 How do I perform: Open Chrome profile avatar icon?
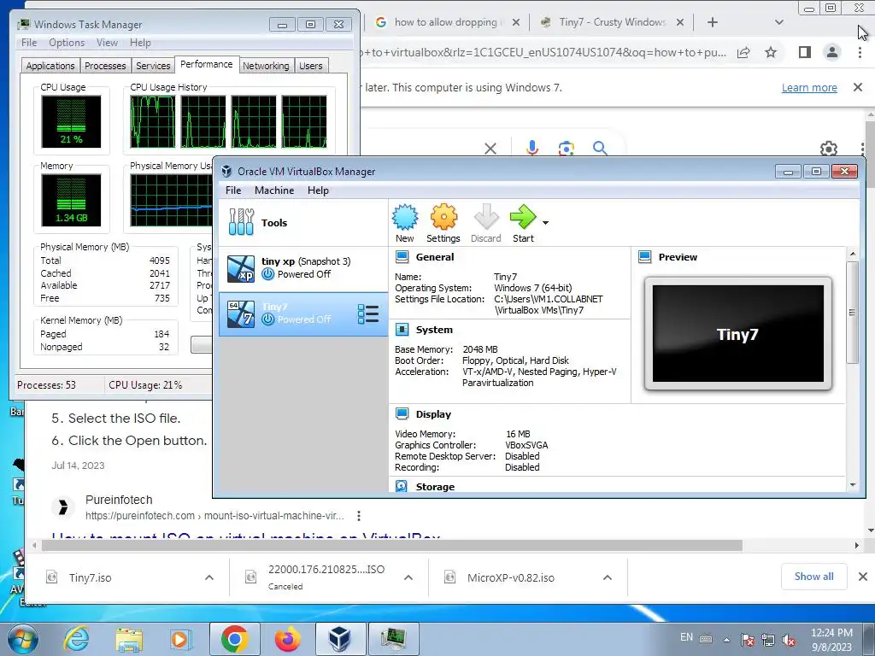pos(832,52)
